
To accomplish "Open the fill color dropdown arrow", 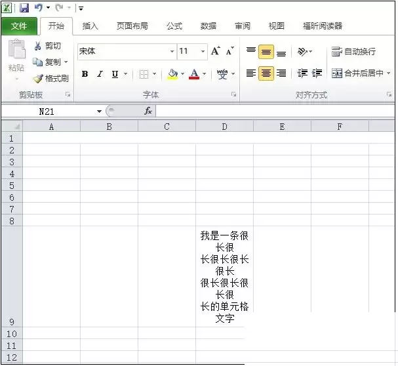I will (x=182, y=74).
